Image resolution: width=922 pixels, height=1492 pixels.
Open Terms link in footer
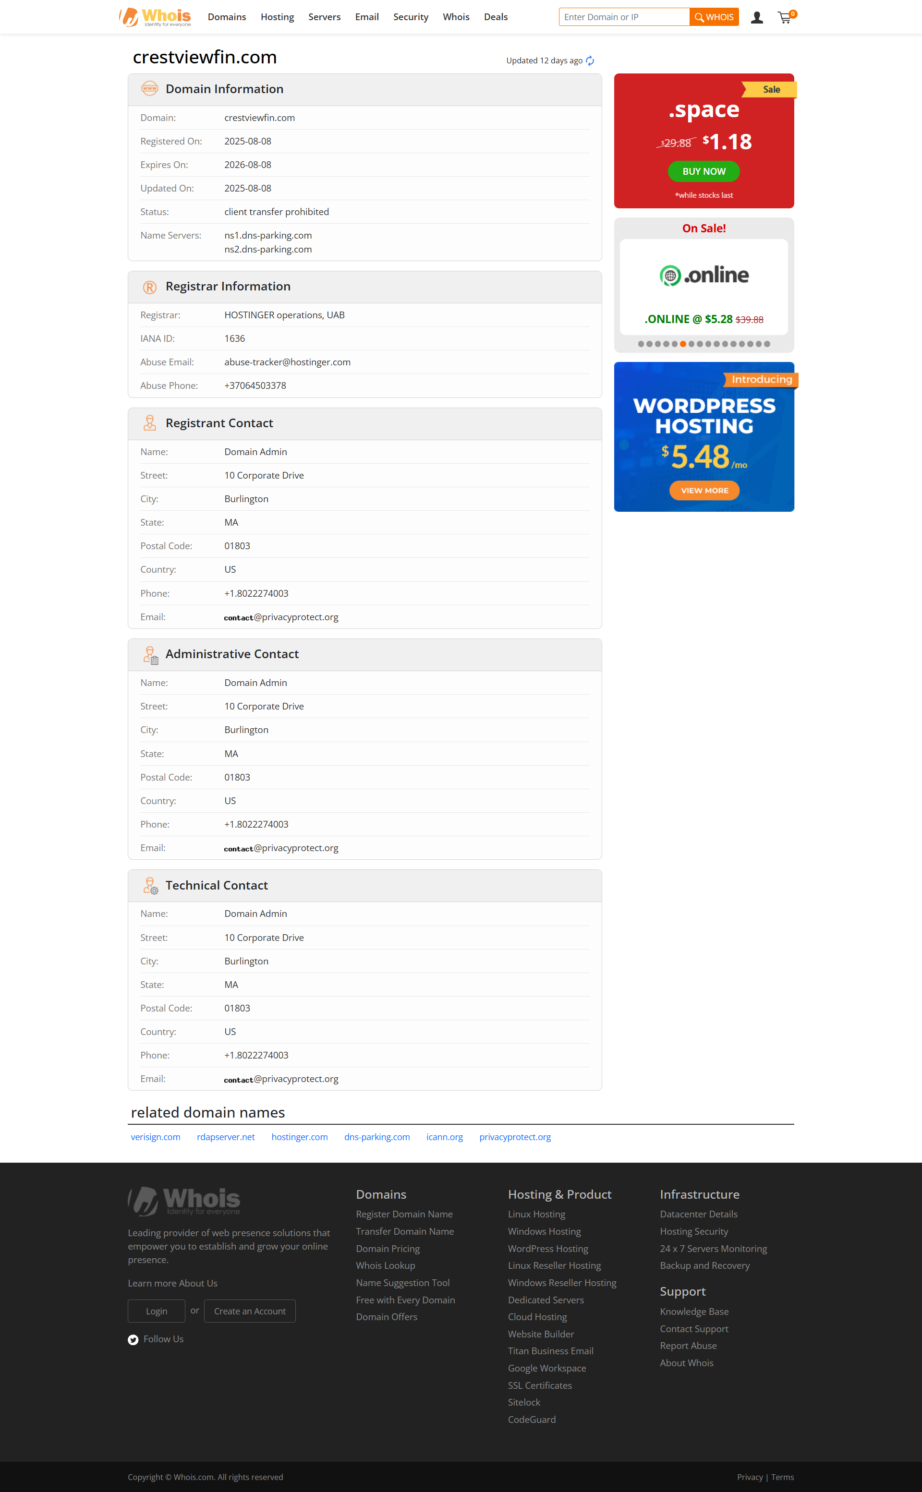(x=782, y=1477)
